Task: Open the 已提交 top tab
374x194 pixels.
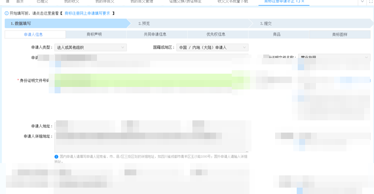Action: [42, 1]
